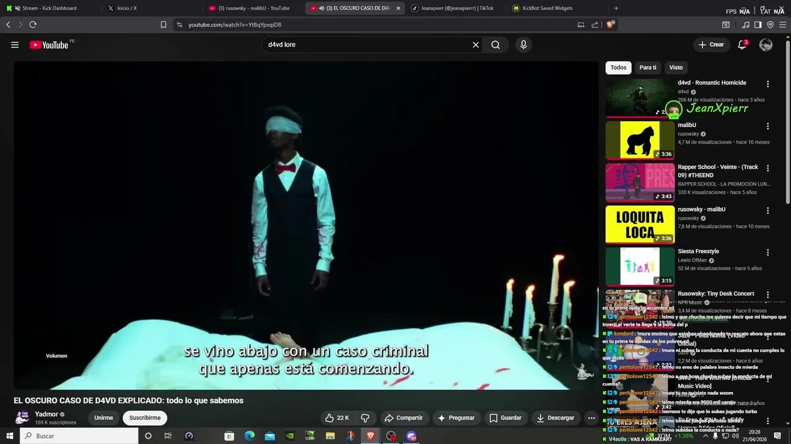Viewport: 791px width, 444px height.
Task: Click the Crear button
Action: point(711,45)
